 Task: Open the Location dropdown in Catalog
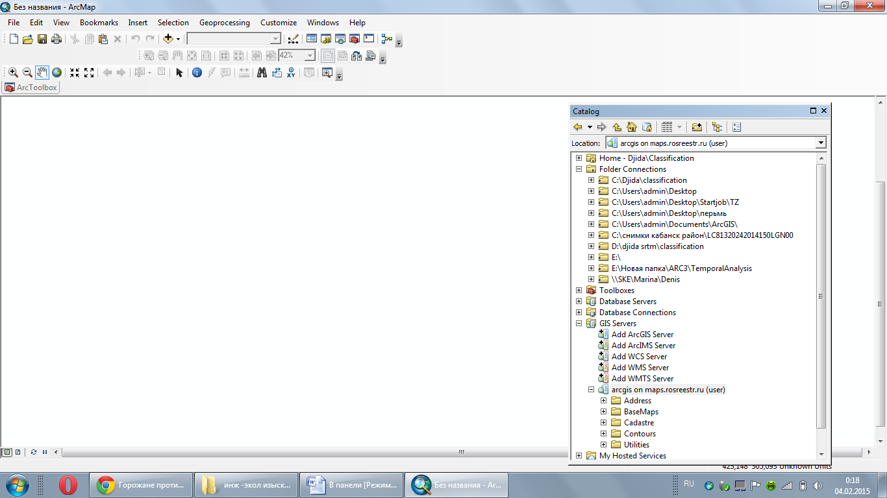[x=821, y=143]
